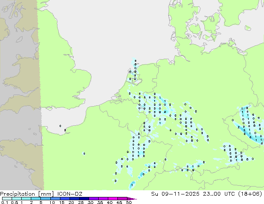The height and width of the screenshot is (204, 264).
Task: Click the '10' legend value label
Action: point(52,202)
